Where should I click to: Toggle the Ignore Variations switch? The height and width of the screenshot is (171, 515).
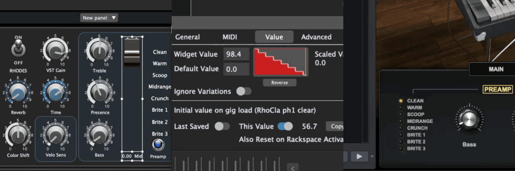coord(244,91)
